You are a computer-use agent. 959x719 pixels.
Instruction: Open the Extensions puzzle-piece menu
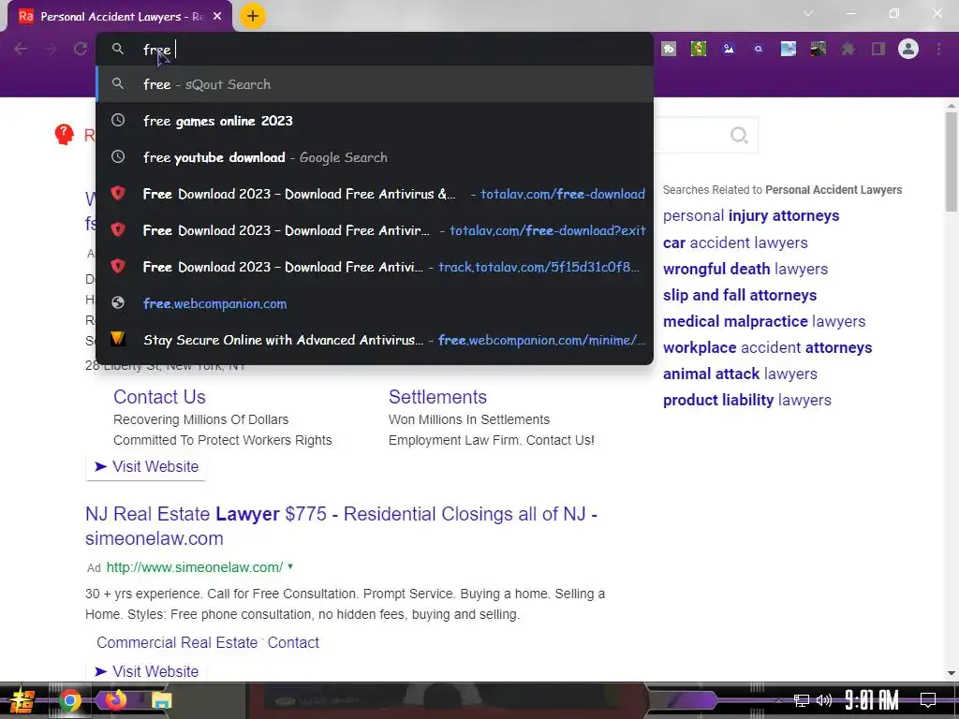(x=848, y=49)
